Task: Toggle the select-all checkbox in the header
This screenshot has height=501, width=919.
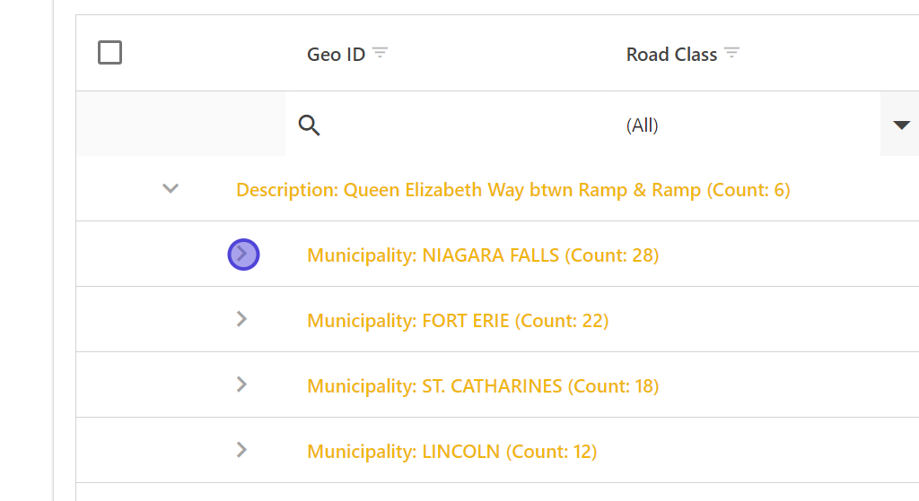Action: click(x=109, y=53)
